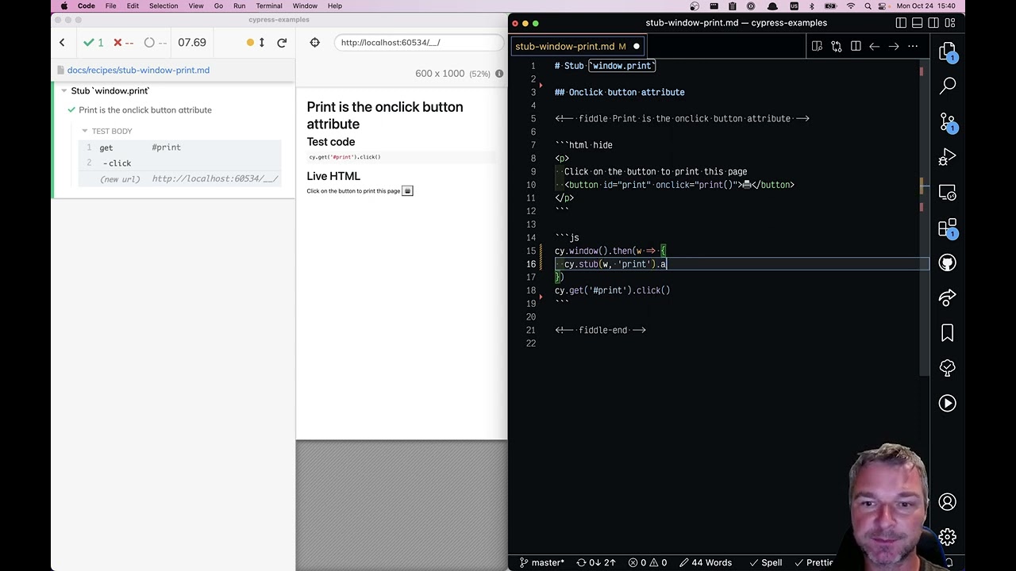The image size is (1016, 571).
Task: Open the Terminal menu
Action: click(x=269, y=6)
